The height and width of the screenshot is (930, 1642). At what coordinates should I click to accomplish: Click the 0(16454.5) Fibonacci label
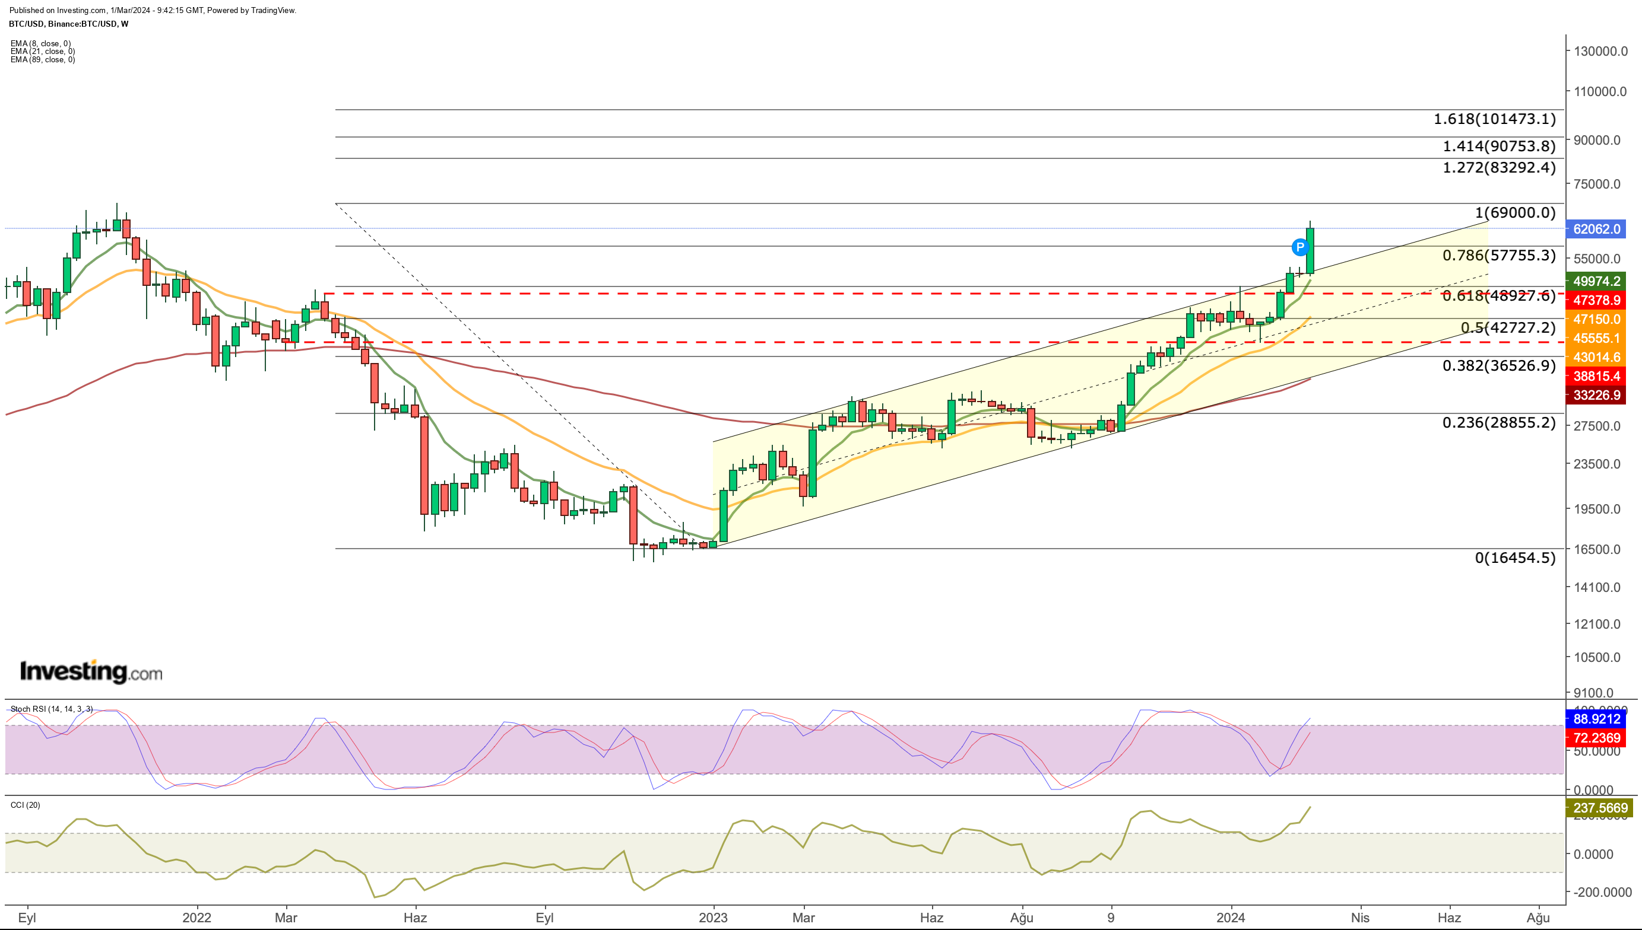(1515, 558)
